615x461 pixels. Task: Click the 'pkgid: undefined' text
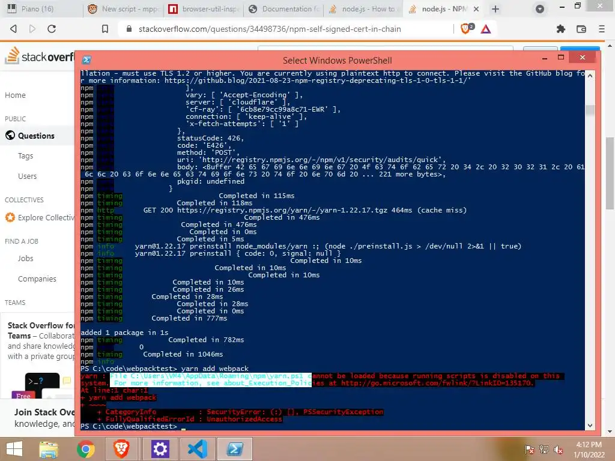pyautogui.click(x=211, y=181)
